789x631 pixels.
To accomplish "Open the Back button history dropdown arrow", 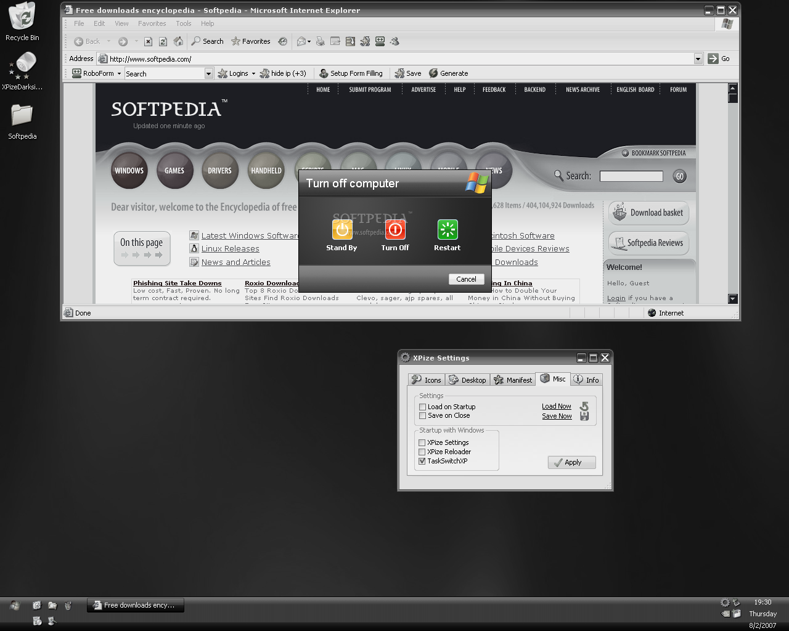I will [108, 41].
